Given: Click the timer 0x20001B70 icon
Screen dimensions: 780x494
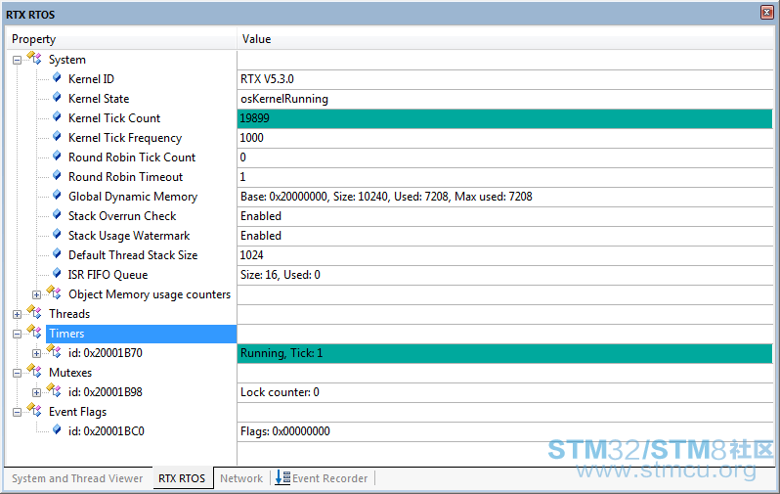Looking at the screenshot, I should [x=54, y=351].
